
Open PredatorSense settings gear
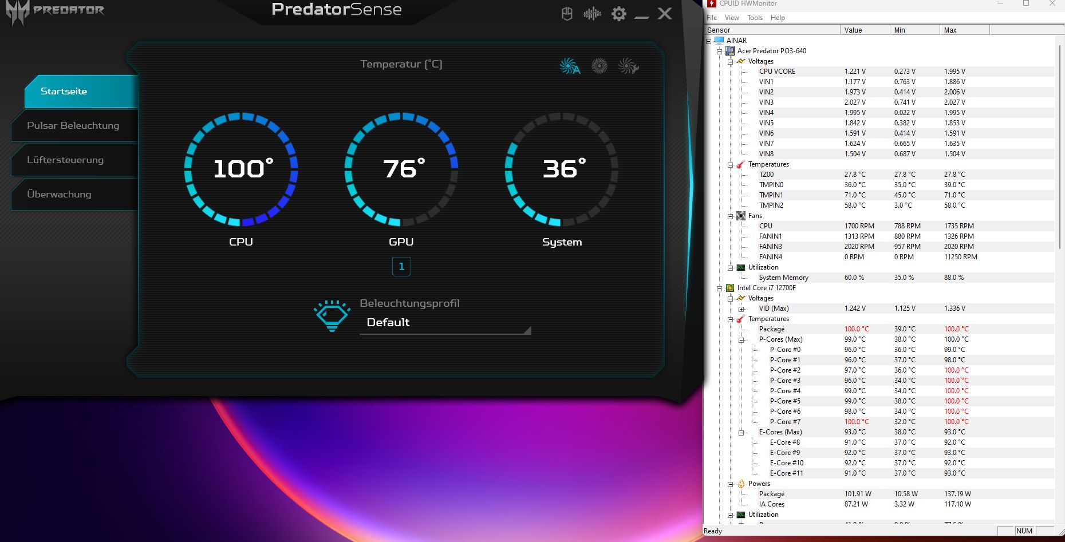pos(619,14)
